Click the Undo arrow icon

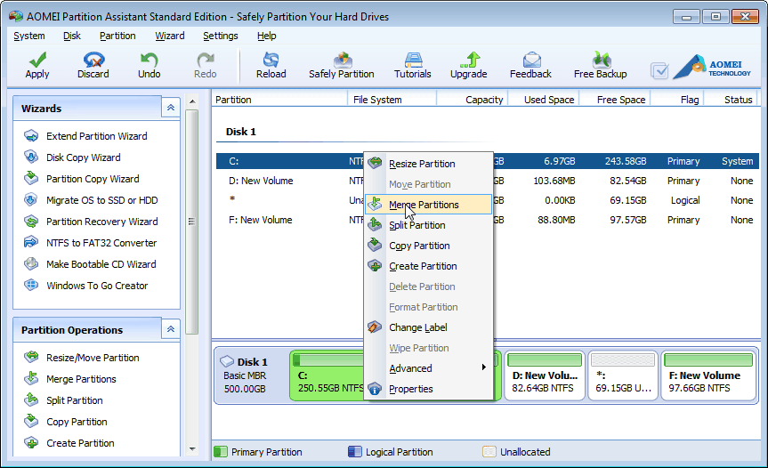tap(149, 61)
